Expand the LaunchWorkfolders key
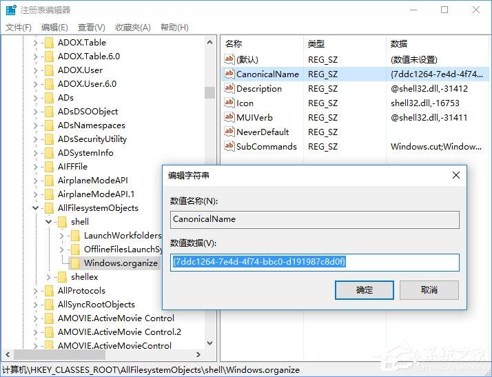This screenshot has height=377, width=492. pos(61,235)
